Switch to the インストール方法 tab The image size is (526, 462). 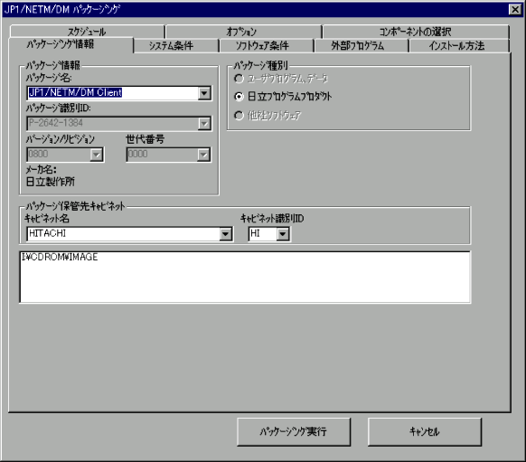(x=459, y=45)
